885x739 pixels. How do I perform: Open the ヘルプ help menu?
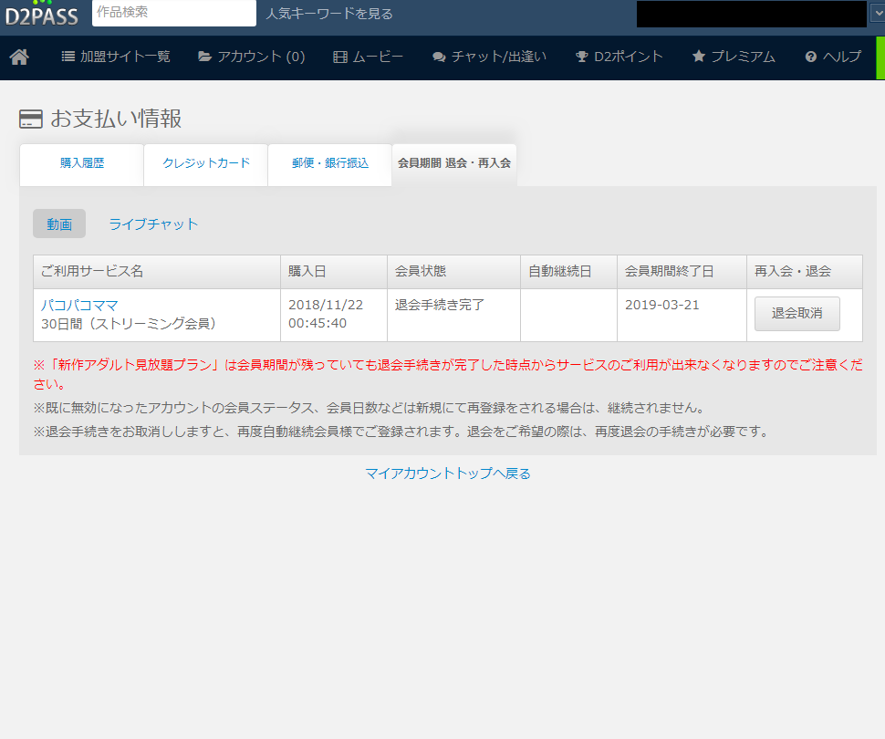[x=833, y=57]
